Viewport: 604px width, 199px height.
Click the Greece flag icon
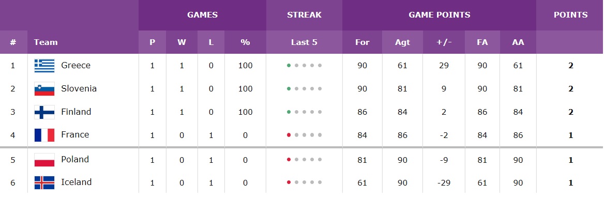(44, 66)
